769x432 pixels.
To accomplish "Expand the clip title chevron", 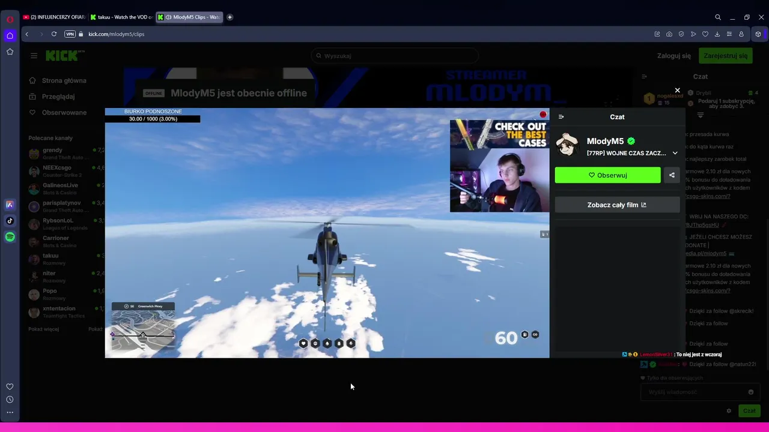I will coord(675,153).
